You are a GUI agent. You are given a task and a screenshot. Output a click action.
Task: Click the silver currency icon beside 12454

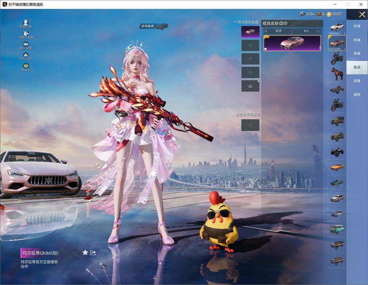coord(303,14)
